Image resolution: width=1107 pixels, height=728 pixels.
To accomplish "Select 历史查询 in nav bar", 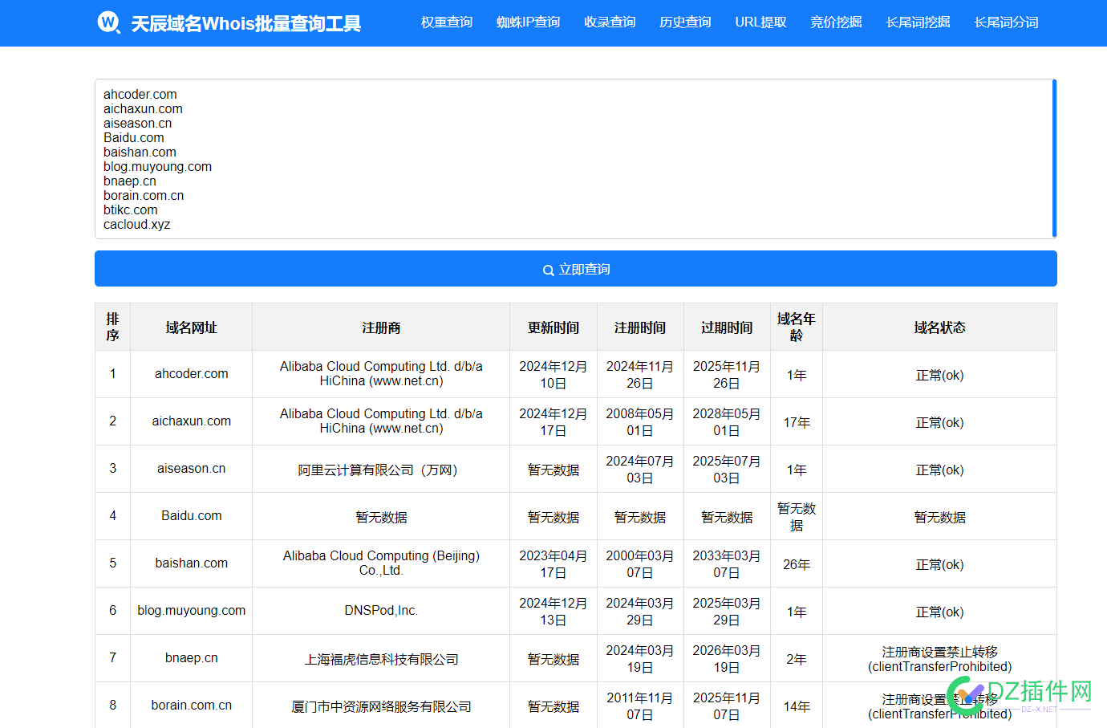I will click(x=685, y=22).
